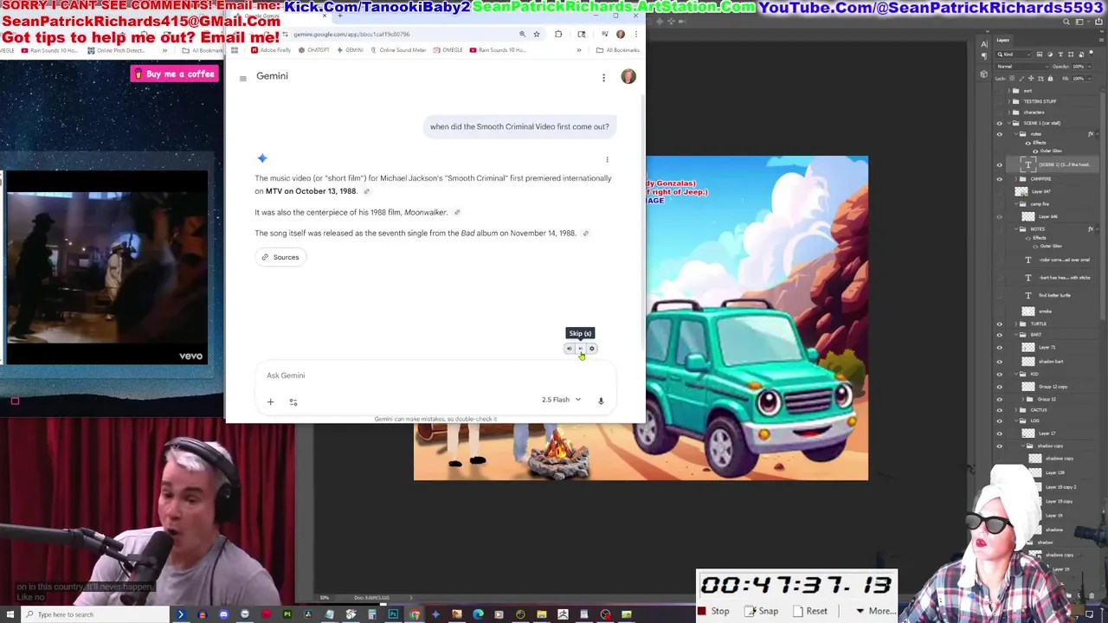Screen dimensions: 1108x623
Task: Expand the Group 12 layer group
Action: click(1023, 399)
